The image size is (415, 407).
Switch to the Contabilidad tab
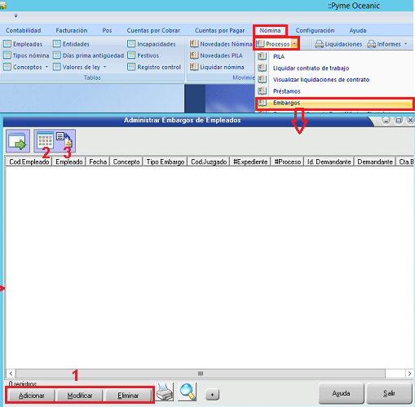(24, 30)
